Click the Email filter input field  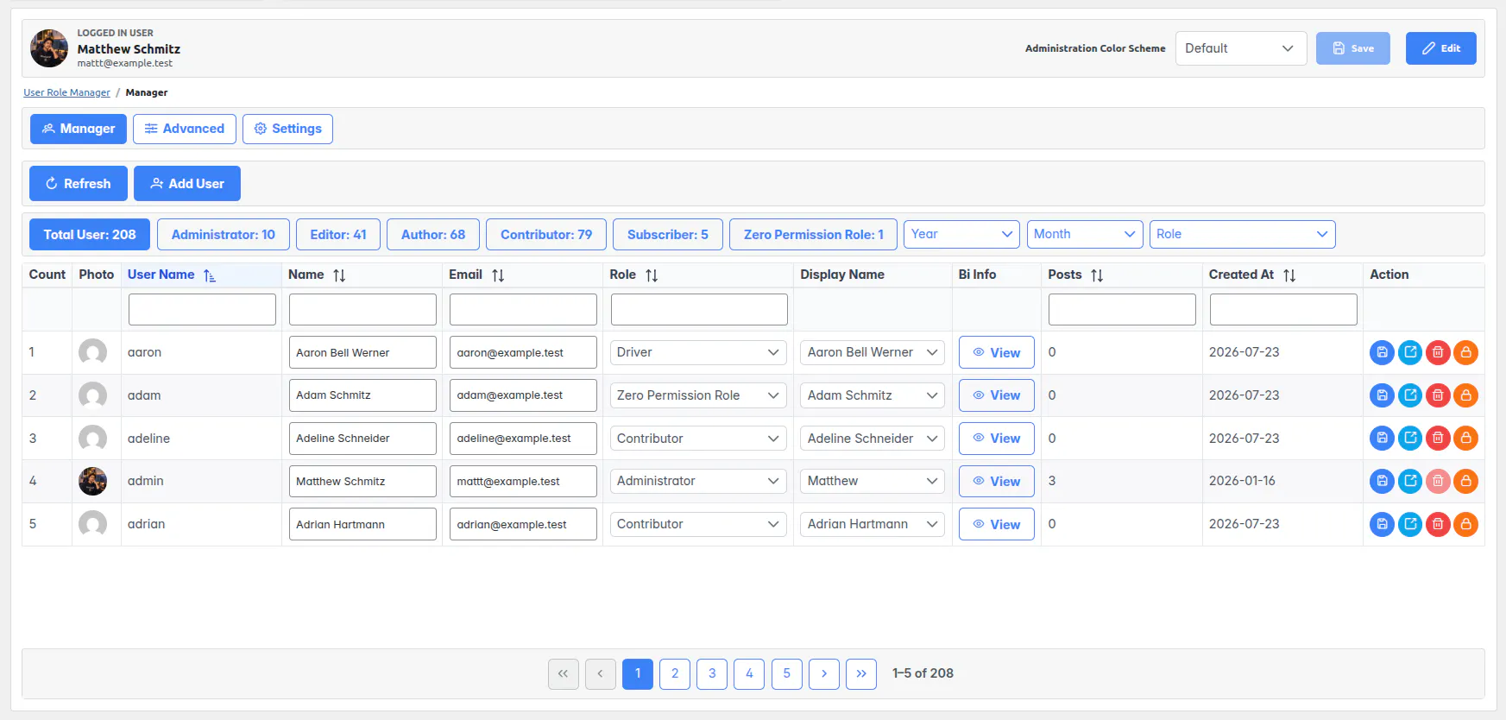[523, 309]
